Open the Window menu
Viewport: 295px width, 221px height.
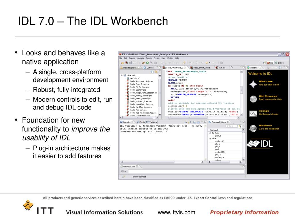pyautogui.click(x=170, y=58)
